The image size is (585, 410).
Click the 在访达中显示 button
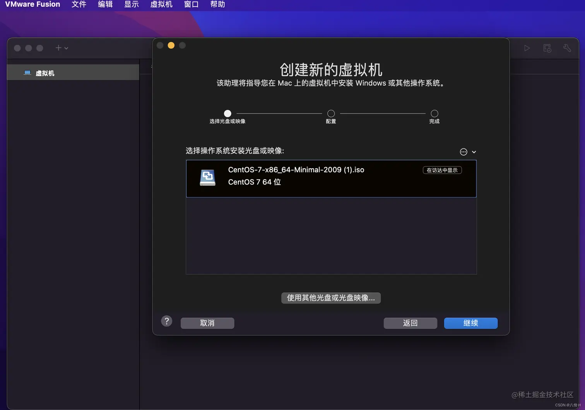(x=442, y=170)
